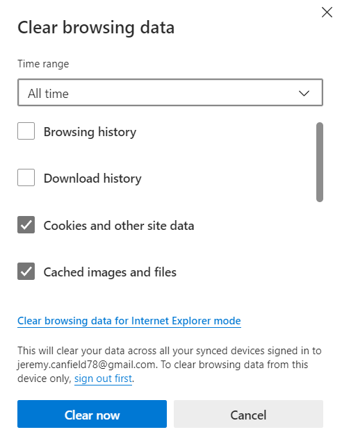
Task: Follow the sign out first link
Action: click(104, 379)
